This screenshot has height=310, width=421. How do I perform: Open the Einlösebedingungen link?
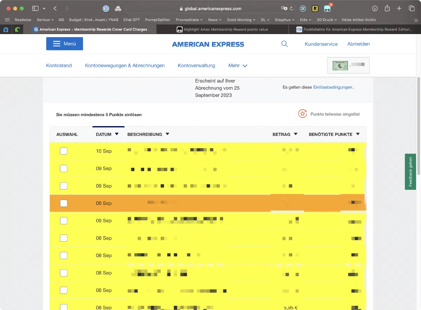(333, 87)
